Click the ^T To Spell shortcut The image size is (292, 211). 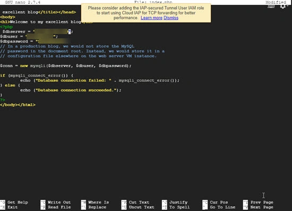[176, 207]
